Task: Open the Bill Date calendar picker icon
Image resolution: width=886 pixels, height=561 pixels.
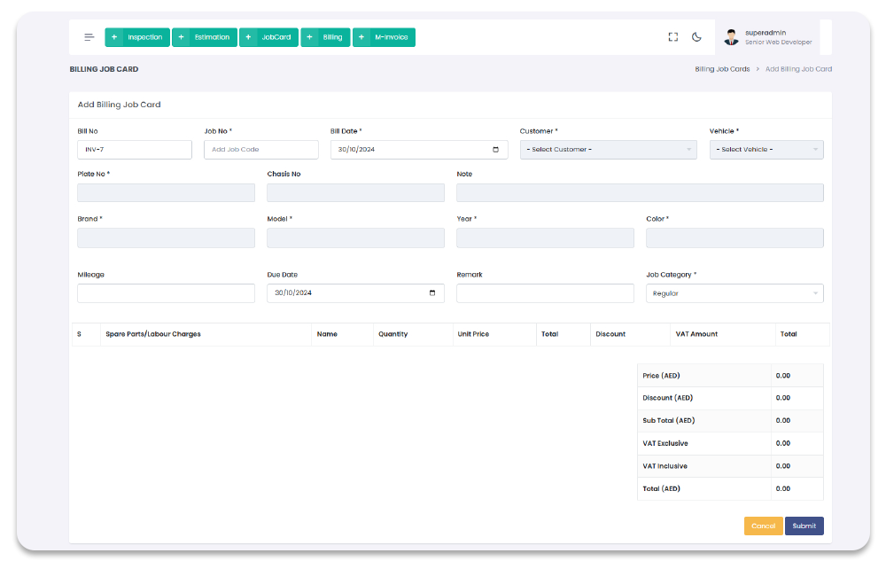Action: pos(495,150)
